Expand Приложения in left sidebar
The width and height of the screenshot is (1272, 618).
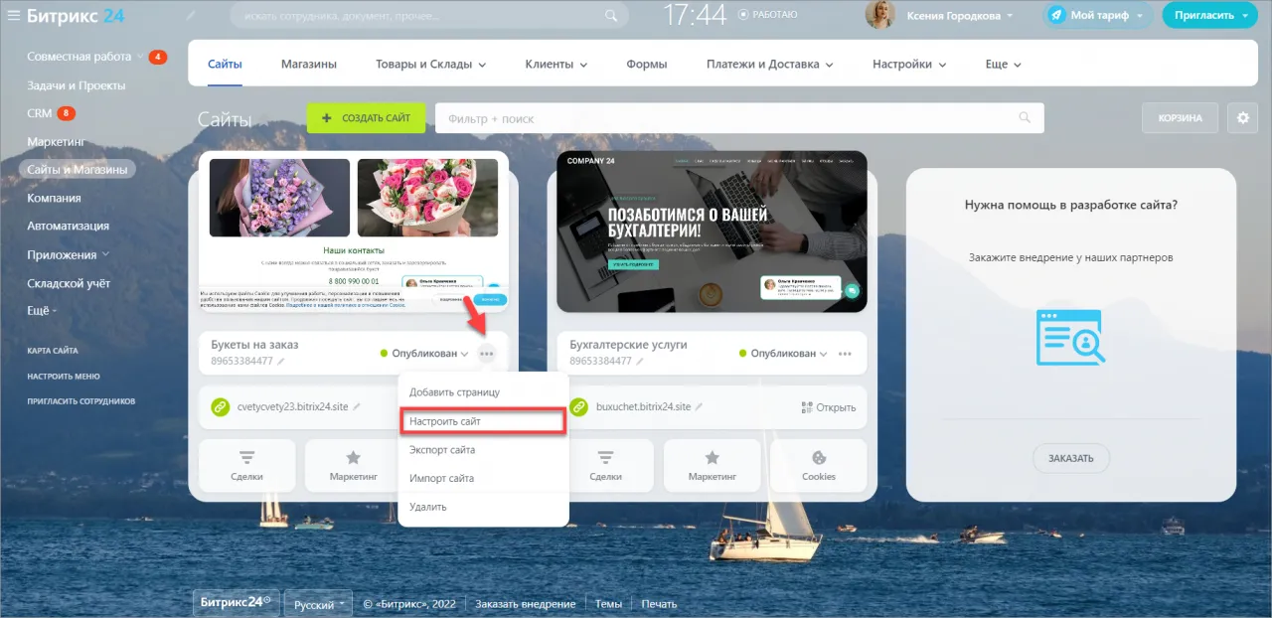(68, 254)
